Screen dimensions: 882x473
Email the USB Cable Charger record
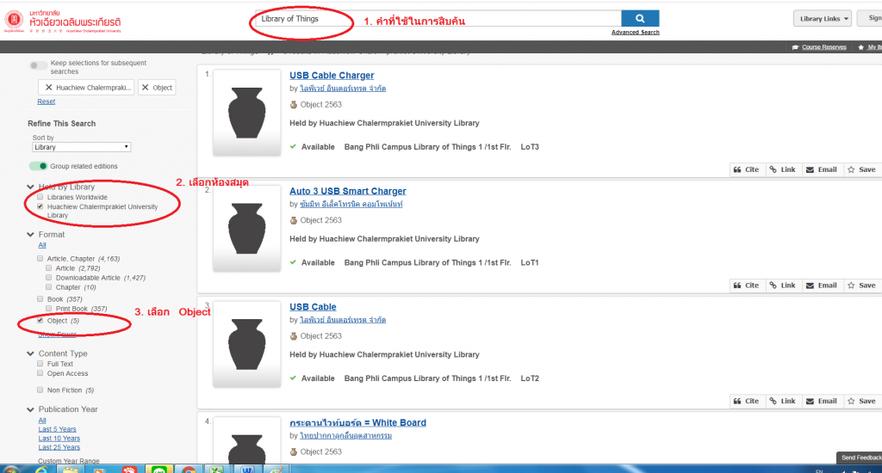tap(821, 169)
